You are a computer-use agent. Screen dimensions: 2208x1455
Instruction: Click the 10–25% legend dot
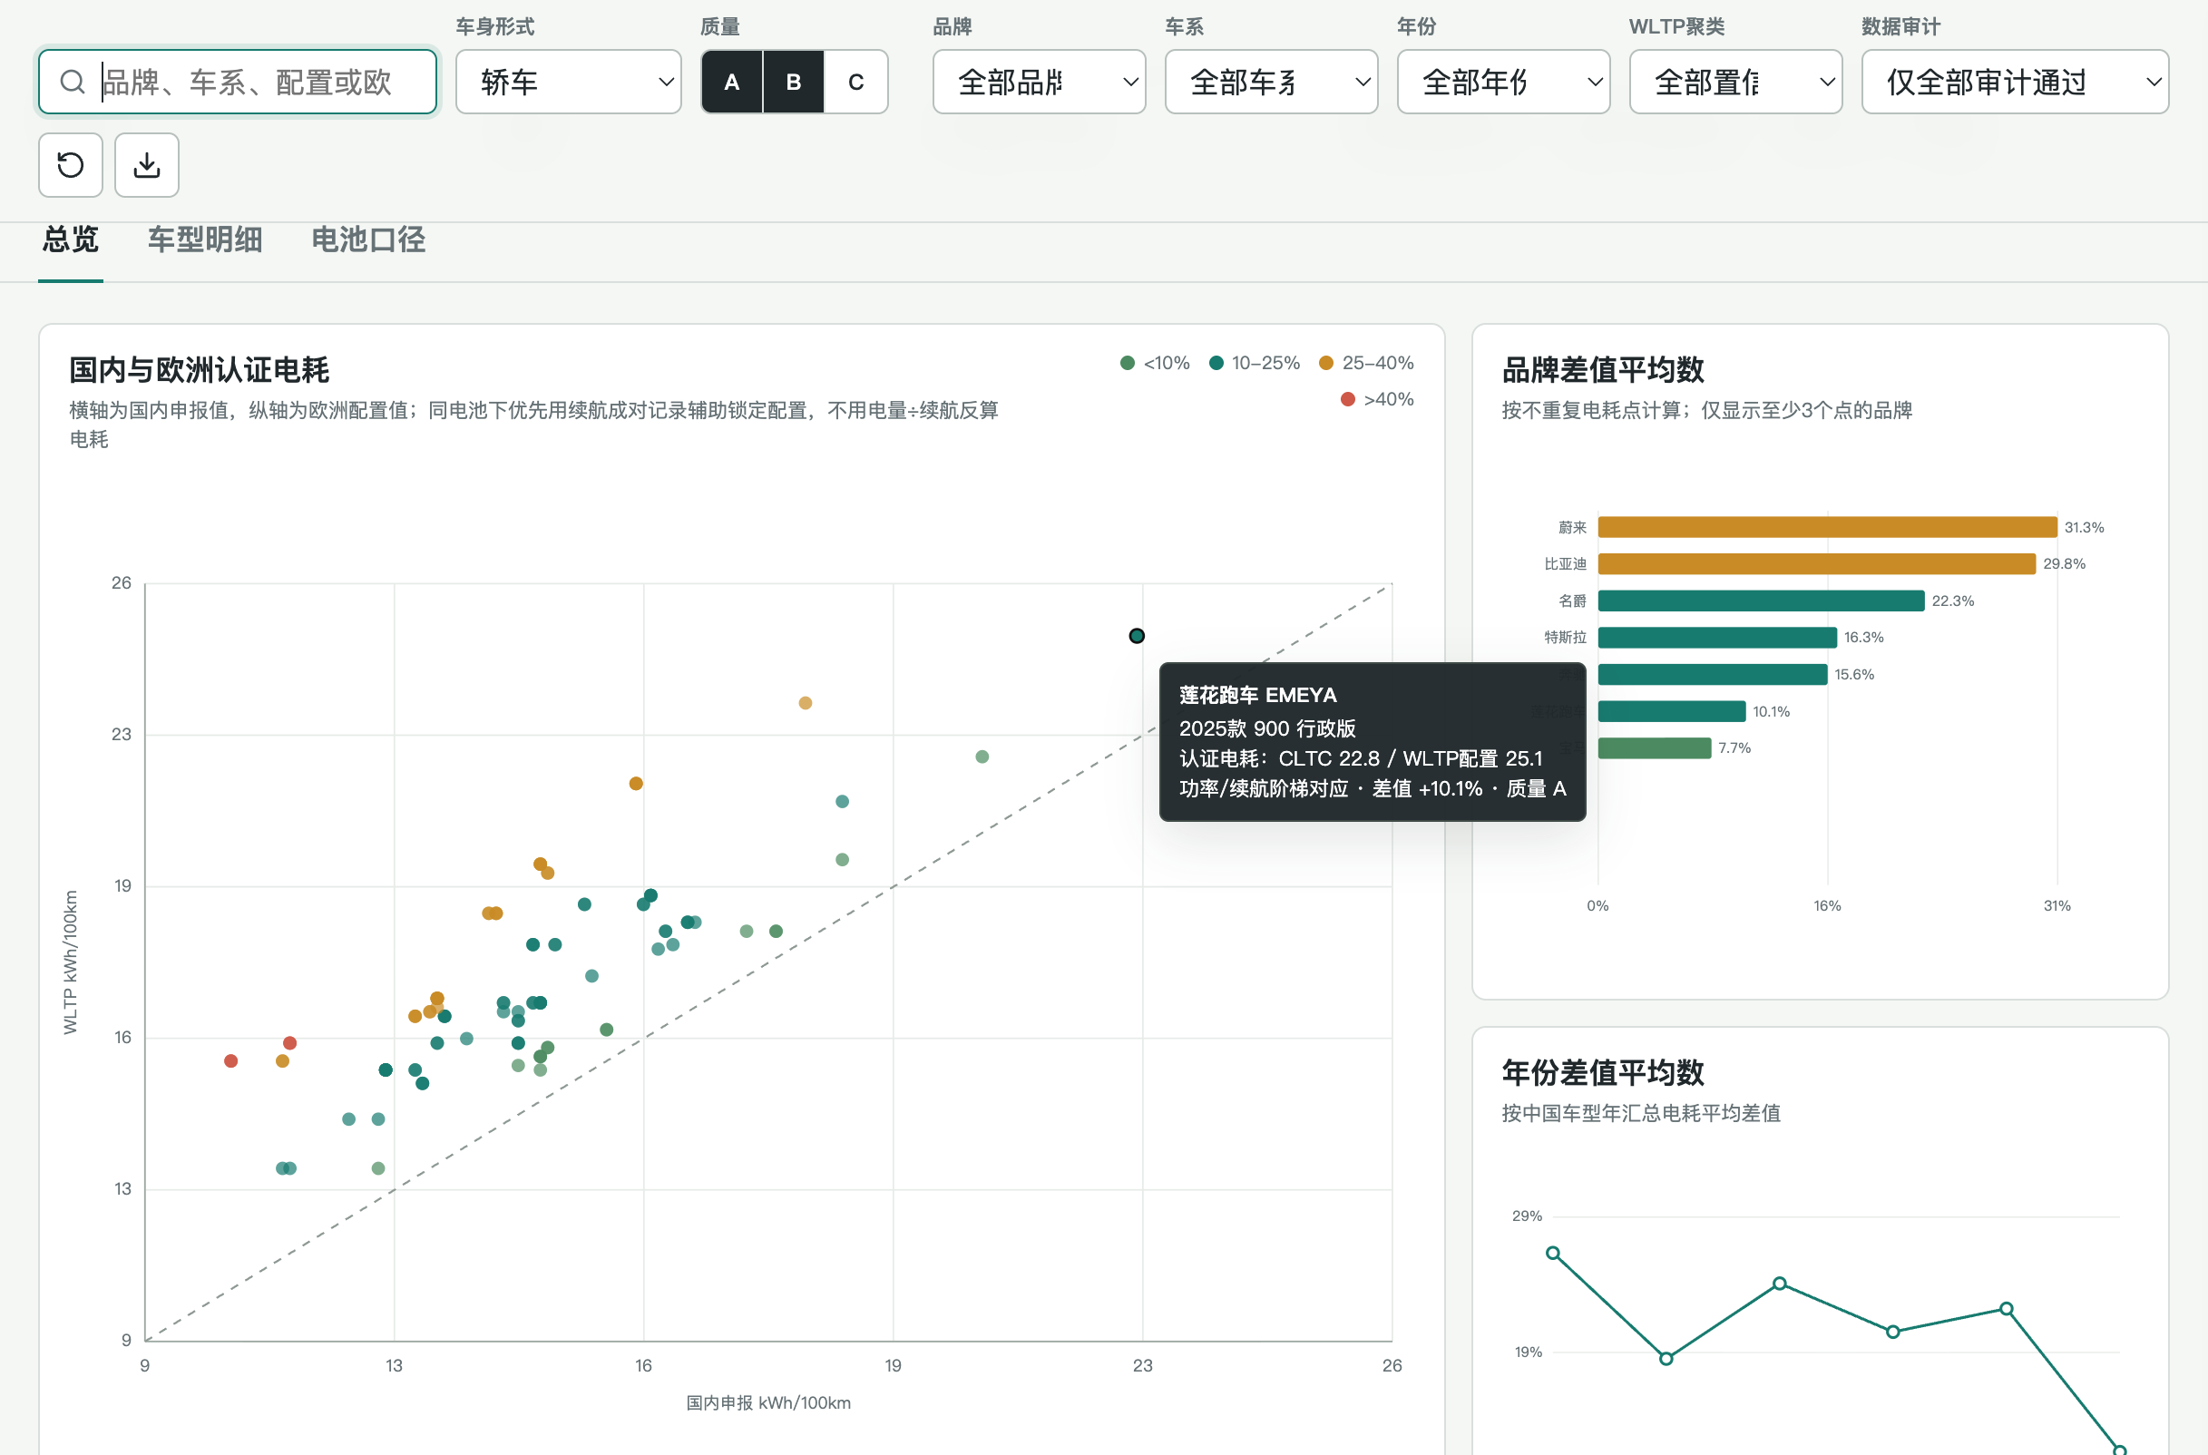tap(1216, 363)
